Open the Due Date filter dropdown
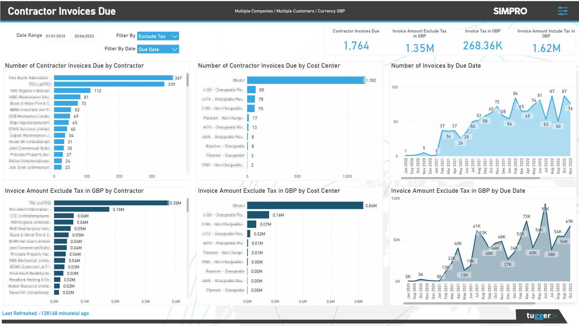 [x=158, y=49]
